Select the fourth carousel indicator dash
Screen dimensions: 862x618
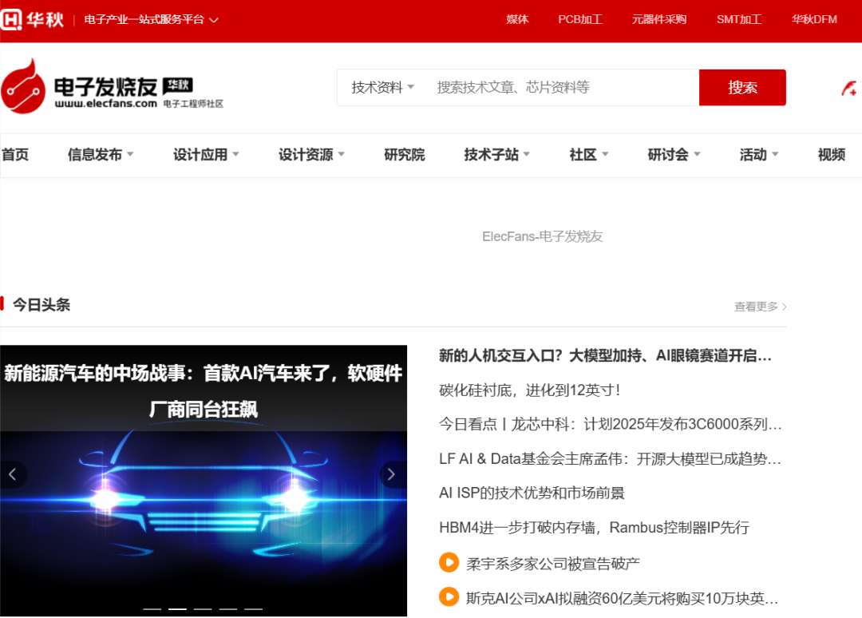click(228, 608)
